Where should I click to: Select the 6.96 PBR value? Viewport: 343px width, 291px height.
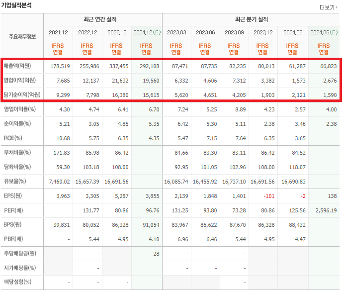click(x=182, y=240)
